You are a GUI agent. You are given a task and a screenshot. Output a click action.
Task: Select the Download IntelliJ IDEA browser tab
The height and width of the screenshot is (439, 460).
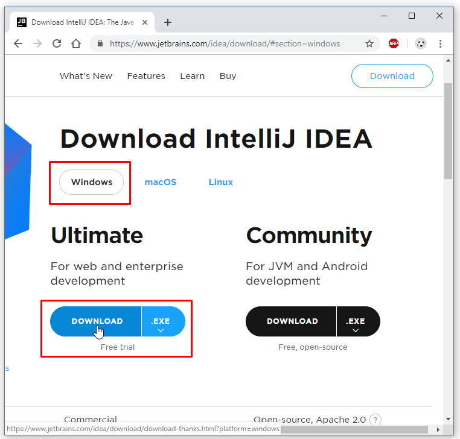coord(82,22)
